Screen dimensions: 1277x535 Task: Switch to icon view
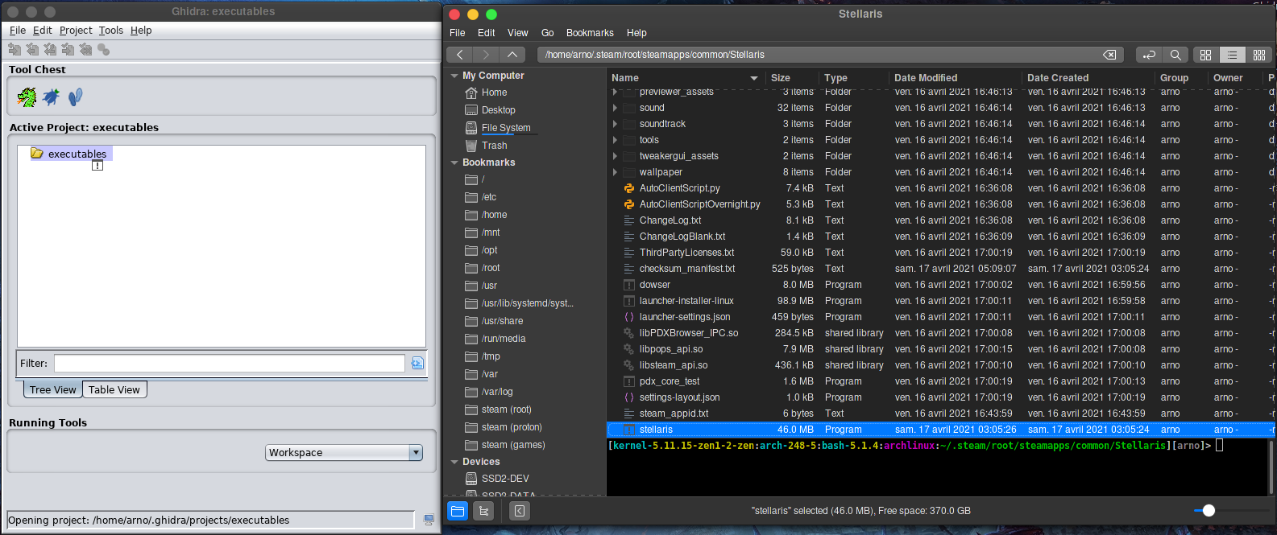(x=1206, y=55)
